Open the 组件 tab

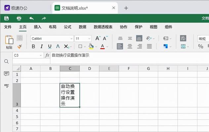pyautogui.click(x=168, y=27)
